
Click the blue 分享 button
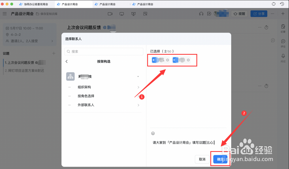259,14
